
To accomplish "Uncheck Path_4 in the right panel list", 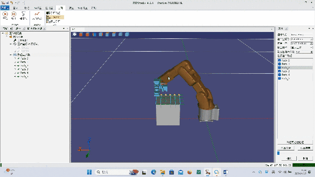I will [x=280, y=75].
